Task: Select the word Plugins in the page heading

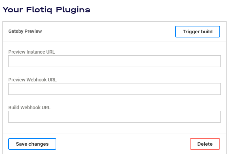Action: click(73, 10)
